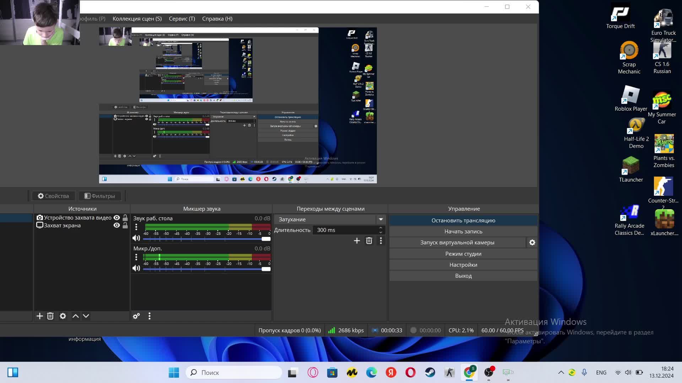Viewport: 682px width, 383px height.
Task: Increase transition duration with up arrow
Action: pos(381,228)
